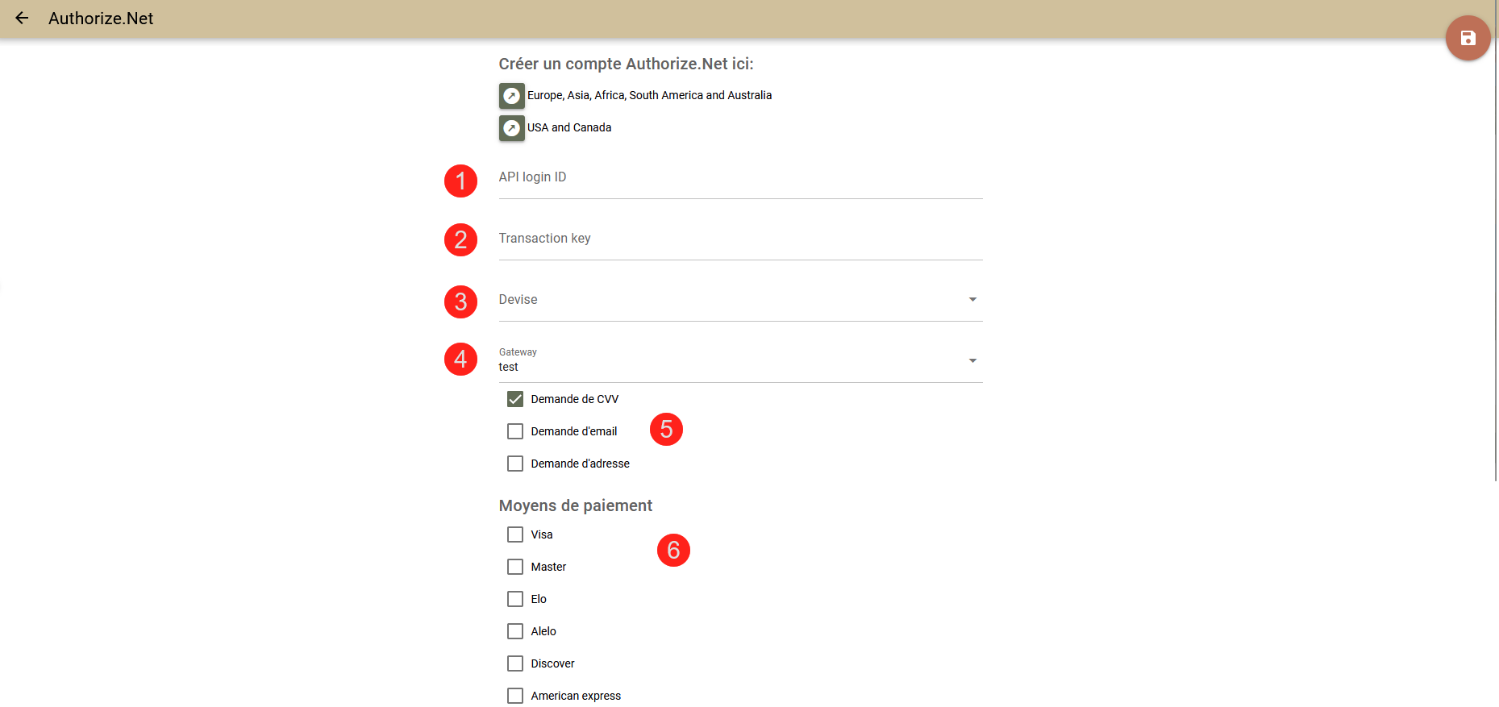The height and width of the screenshot is (707, 1499).
Task: Enable the Demande d'email checkbox
Action: [515, 431]
